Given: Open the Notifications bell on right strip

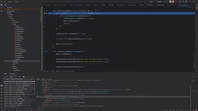Looking at the screenshot, I should click(x=196, y=5).
